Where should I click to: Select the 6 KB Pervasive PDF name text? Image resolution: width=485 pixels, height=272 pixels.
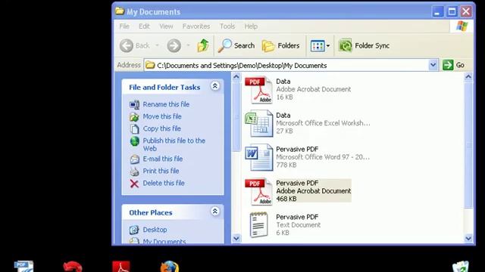click(x=297, y=217)
